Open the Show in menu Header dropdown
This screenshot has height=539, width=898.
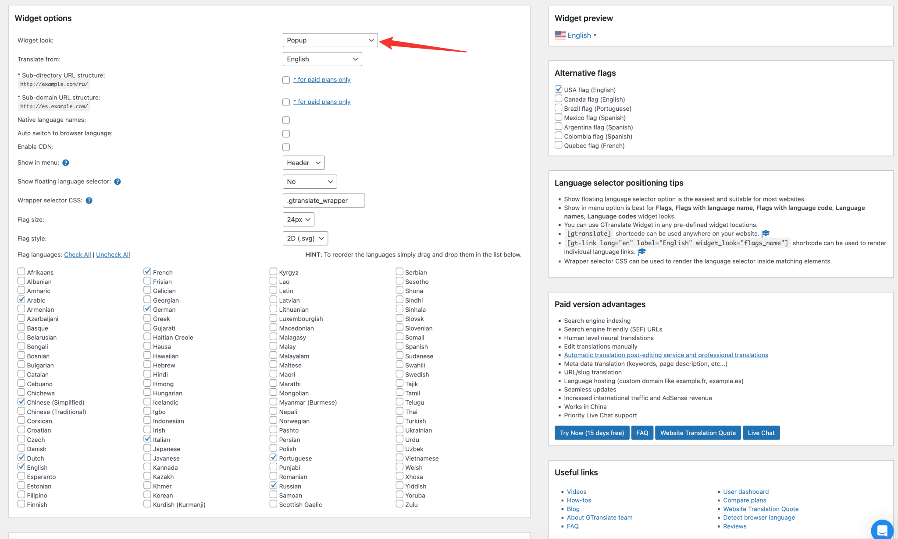tap(303, 163)
